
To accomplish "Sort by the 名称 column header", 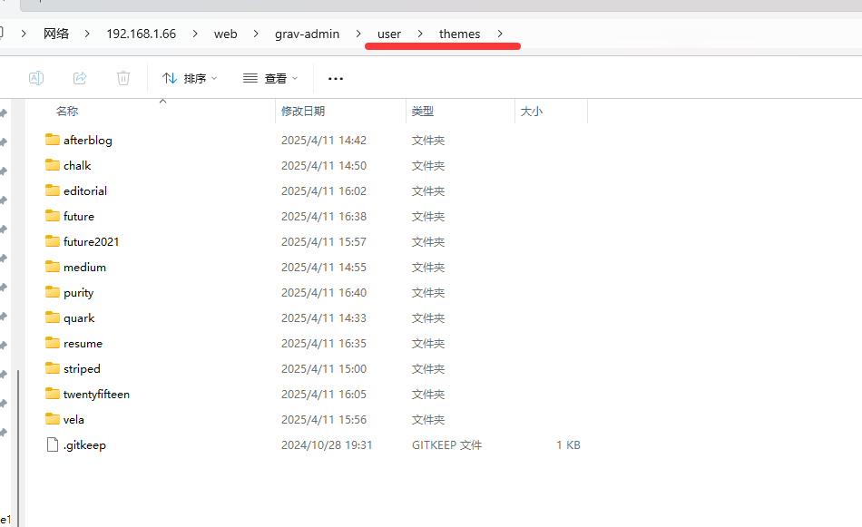I will (x=67, y=111).
